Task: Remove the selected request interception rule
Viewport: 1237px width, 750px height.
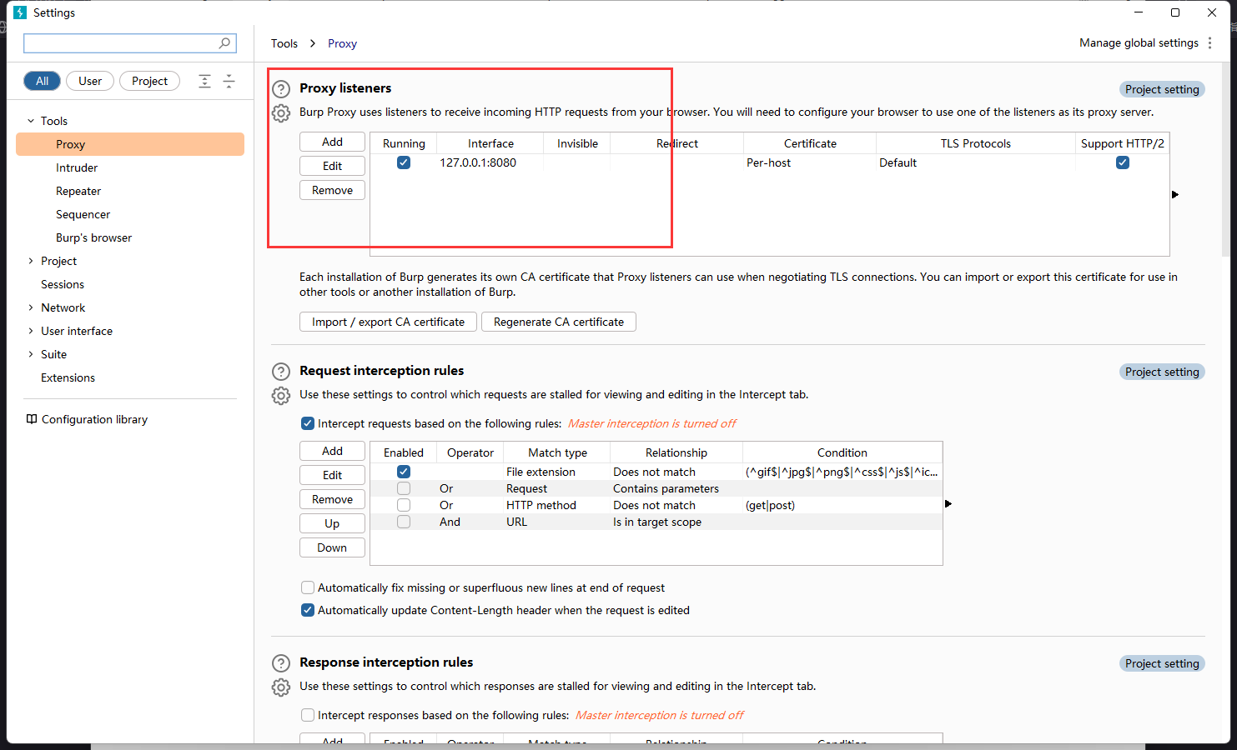Action: click(x=332, y=499)
